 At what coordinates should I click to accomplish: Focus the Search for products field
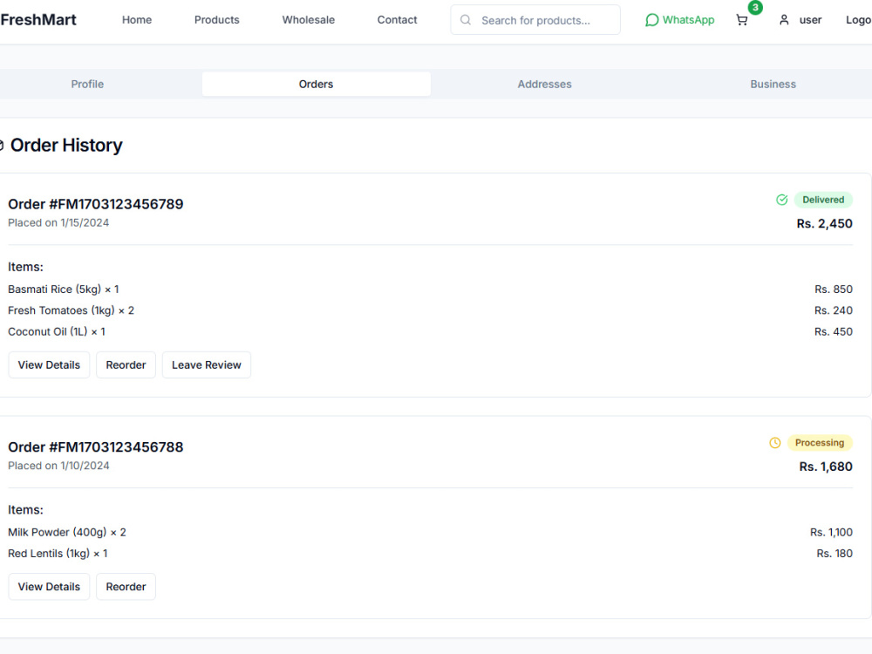tap(535, 20)
